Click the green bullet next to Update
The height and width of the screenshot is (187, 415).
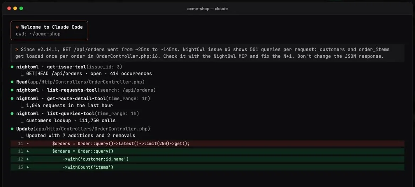(x=12, y=129)
